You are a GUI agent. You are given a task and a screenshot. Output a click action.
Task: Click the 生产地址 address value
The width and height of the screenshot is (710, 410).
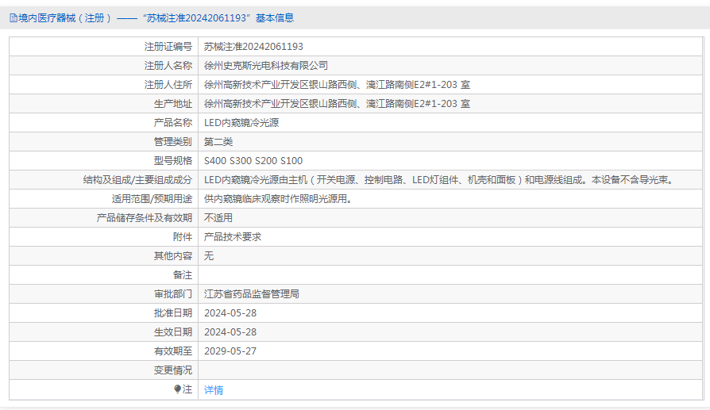(337, 104)
